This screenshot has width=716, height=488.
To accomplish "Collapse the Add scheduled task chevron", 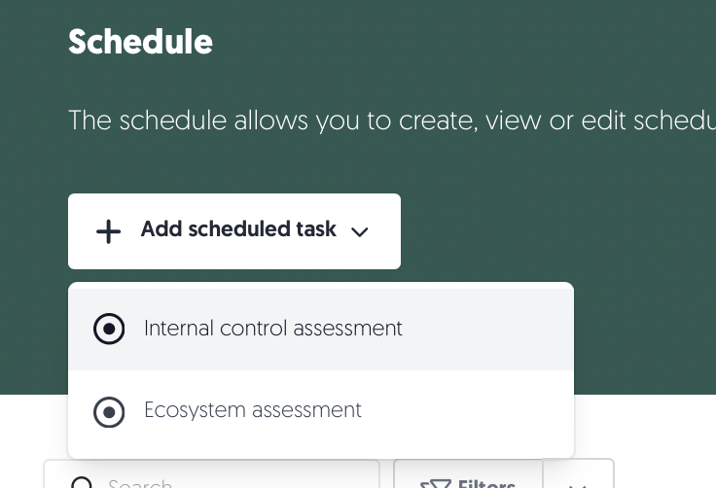I will click(x=359, y=232).
